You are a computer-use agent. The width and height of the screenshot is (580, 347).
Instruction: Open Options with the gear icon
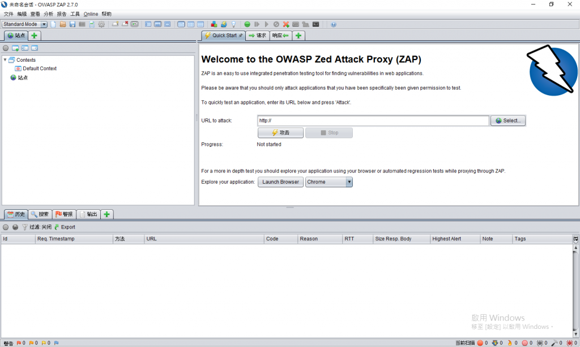coord(101,24)
